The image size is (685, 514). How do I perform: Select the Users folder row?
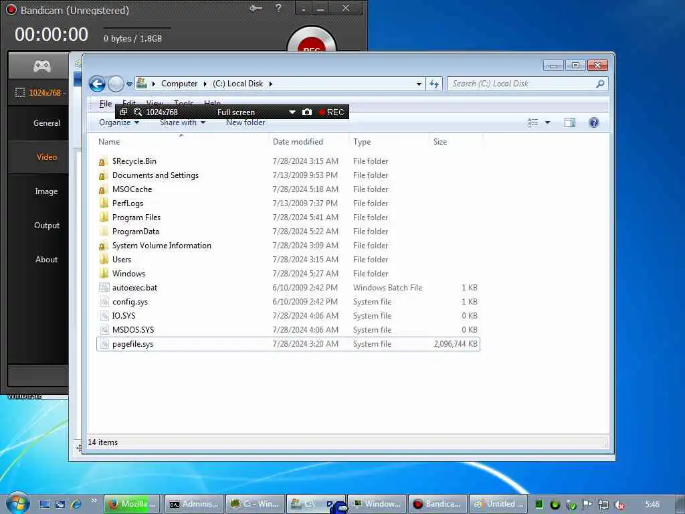pyautogui.click(x=288, y=260)
